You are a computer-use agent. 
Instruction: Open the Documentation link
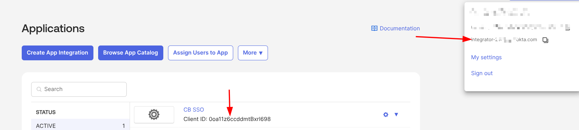tap(396, 28)
